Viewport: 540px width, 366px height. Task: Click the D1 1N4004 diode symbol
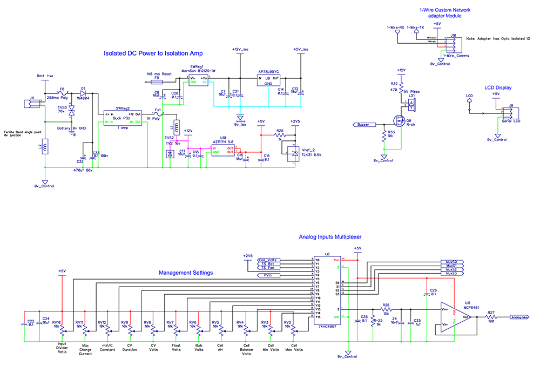click(85, 94)
